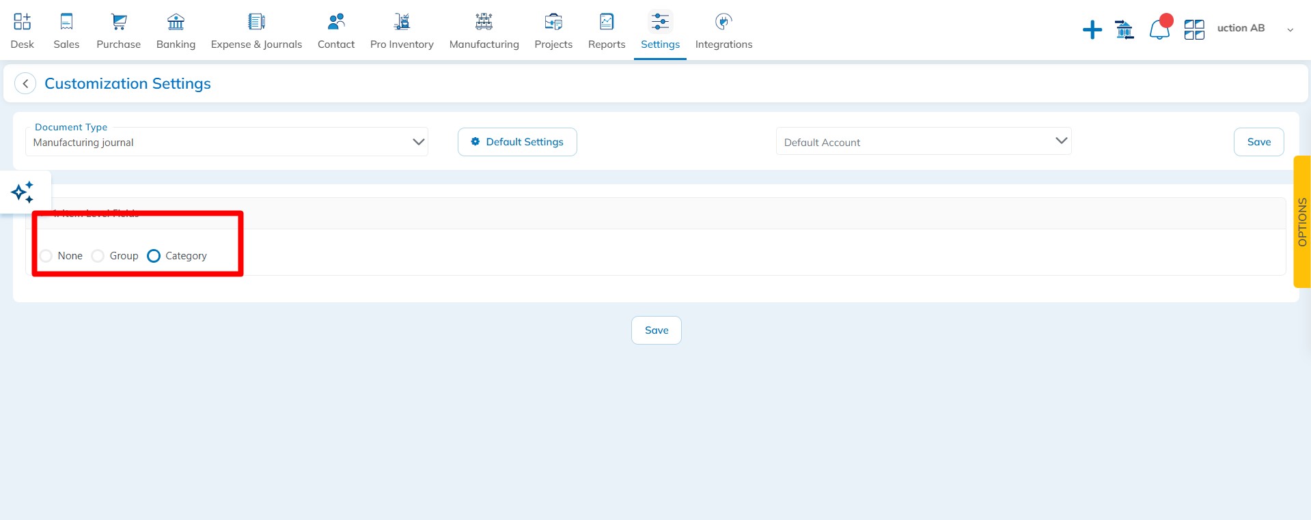Open the Banking module icon
The width and height of the screenshot is (1311, 520).
tap(176, 23)
